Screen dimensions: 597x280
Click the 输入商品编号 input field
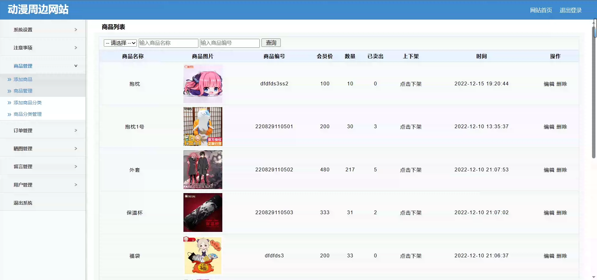(x=229, y=43)
